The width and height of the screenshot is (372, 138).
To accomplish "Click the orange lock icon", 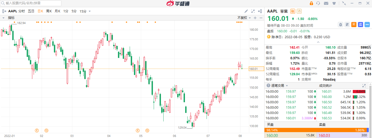I will tap(311, 3).
